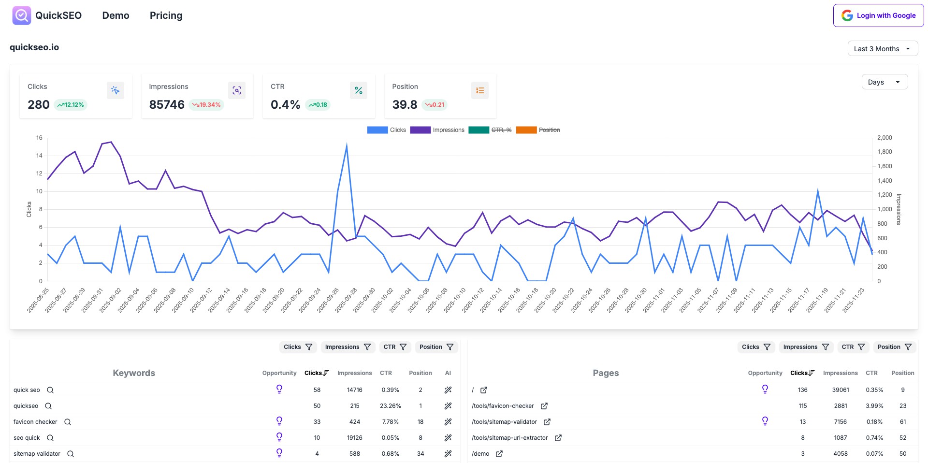This screenshot has height=463, width=928.
Task: Sort Keywords table by Clicks column
Action: [x=317, y=373]
